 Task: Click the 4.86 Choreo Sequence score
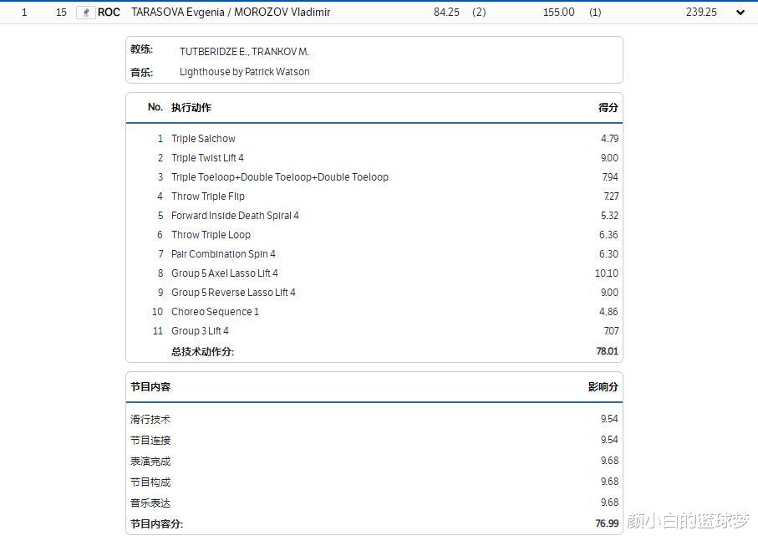[608, 312]
